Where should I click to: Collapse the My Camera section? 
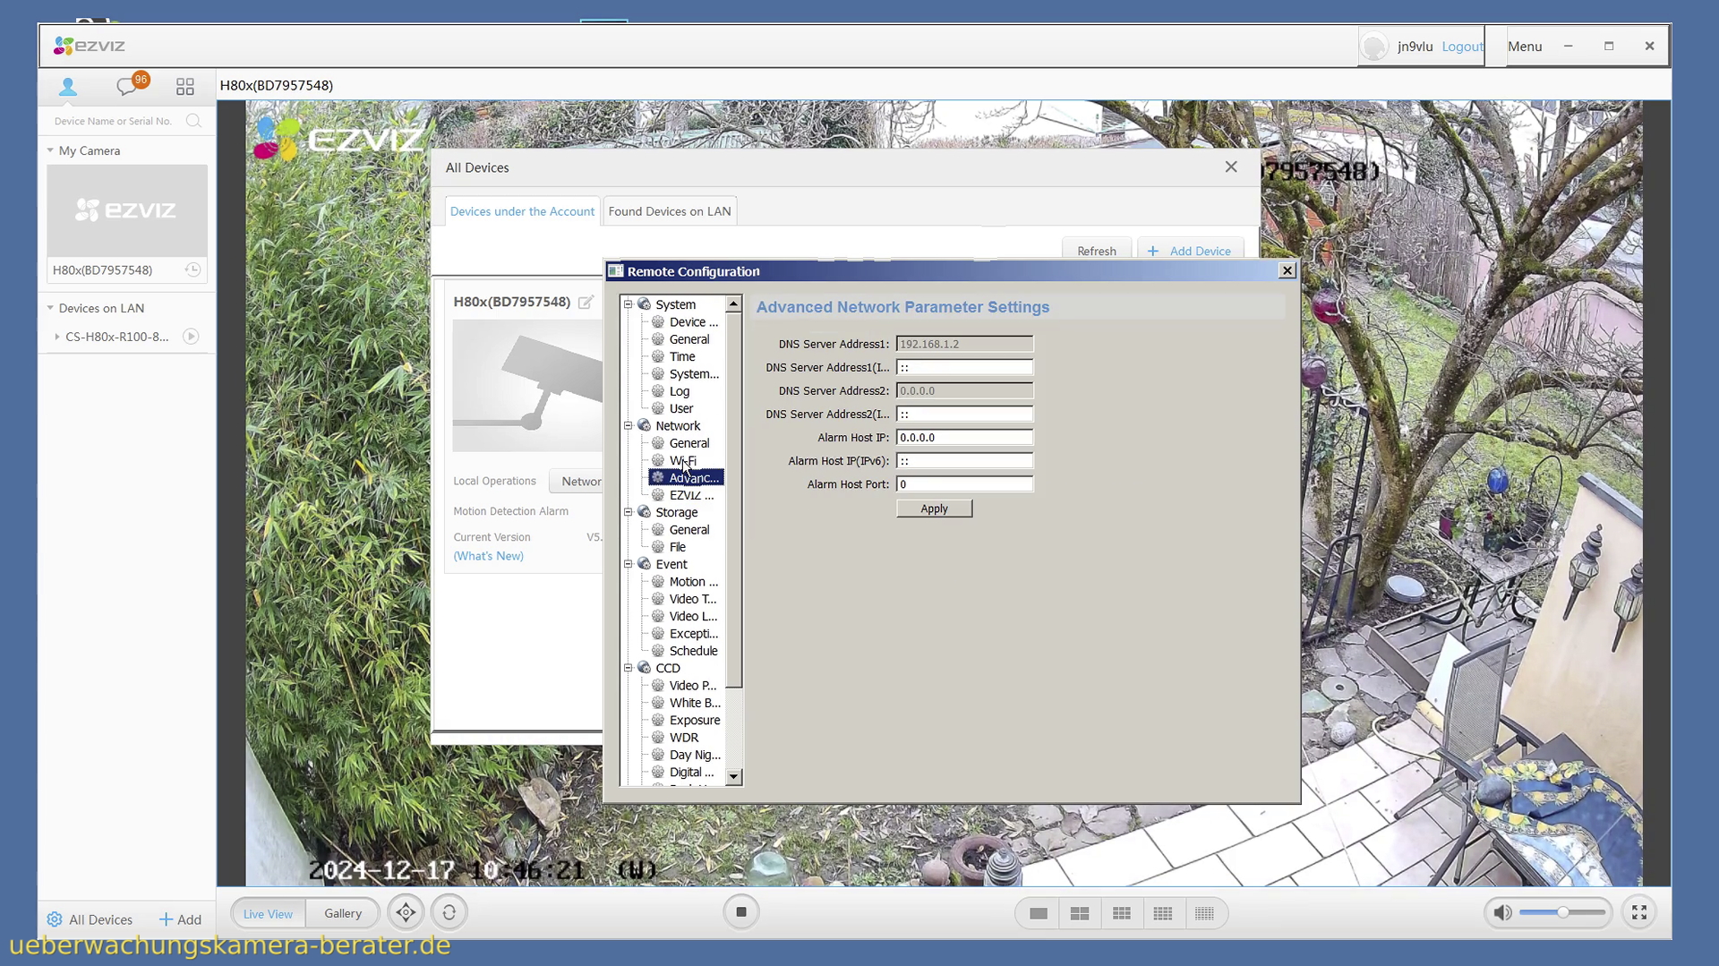[50, 150]
